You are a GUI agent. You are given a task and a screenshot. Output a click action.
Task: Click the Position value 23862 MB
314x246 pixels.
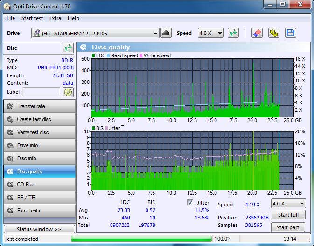click(x=257, y=218)
